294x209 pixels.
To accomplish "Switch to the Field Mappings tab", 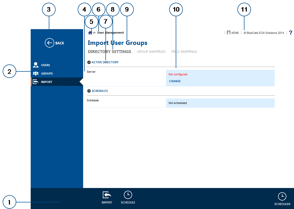I will tap(184, 51).
